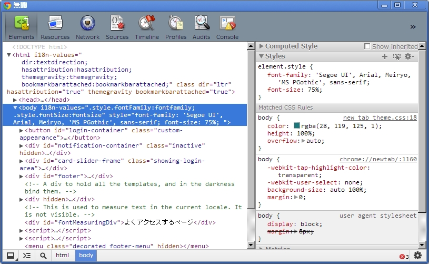
Task: Open the Network panel
Action: click(87, 27)
